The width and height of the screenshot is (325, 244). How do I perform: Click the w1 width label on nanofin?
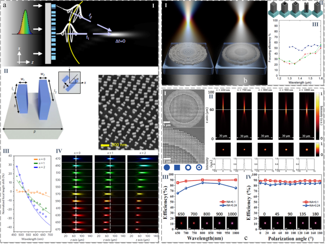tap(23, 79)
